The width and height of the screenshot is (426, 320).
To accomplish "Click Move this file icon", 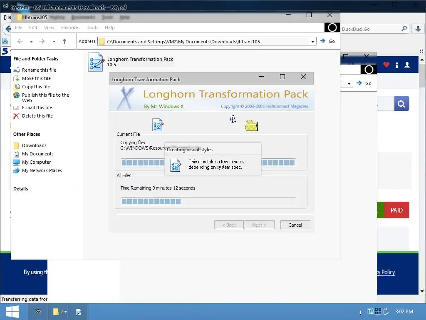I will [16, 79].
